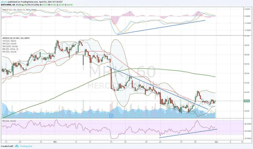Click the C:63.54 close value
The width and height of the screenshot is (253, 149).
tap(69, 5)
